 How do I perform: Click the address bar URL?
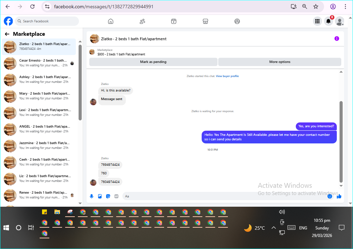[x=104, y=7]
